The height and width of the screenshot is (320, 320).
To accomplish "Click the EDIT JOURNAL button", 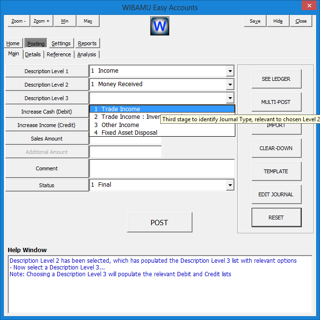I will 276,194.
